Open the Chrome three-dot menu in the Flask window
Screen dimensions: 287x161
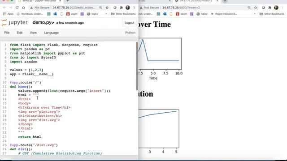pos(283,8)
